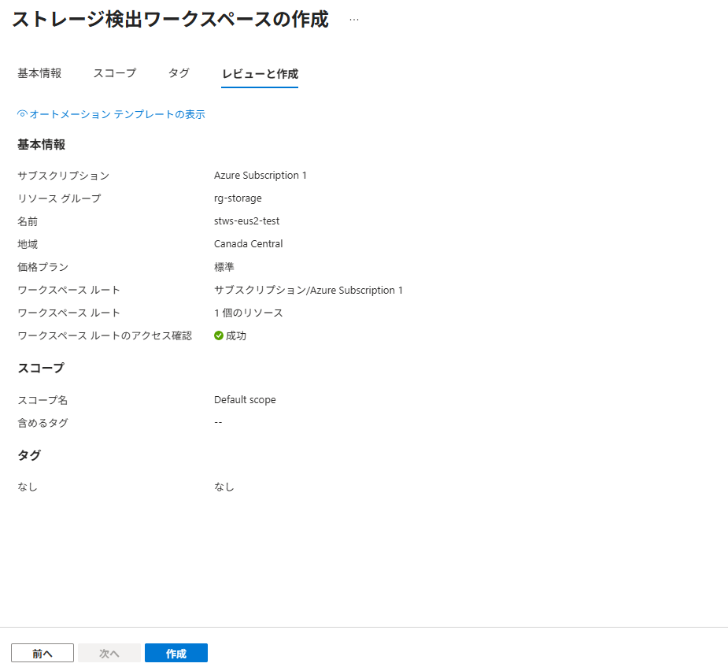Click the 前へ button
Image resolution: width=728 pixels, height=667 pixels.
tap(42, 653)
